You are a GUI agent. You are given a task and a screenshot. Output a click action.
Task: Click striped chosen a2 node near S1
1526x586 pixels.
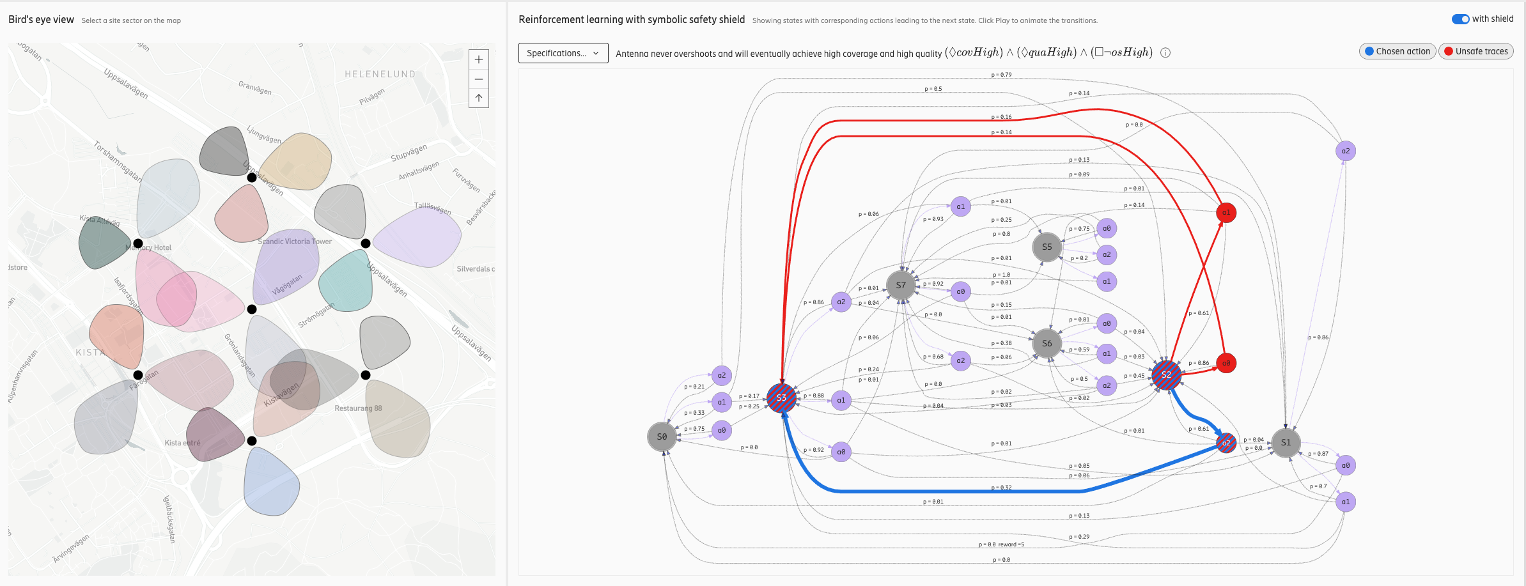1226,443
